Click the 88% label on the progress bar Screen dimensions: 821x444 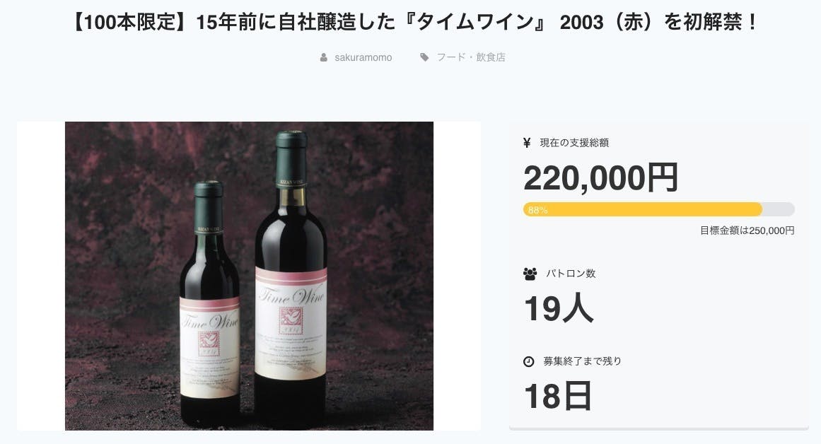tap(538, 210)
